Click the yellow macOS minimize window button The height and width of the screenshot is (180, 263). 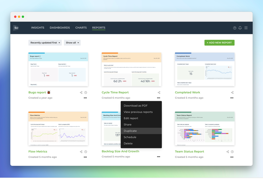coord(19,17)
